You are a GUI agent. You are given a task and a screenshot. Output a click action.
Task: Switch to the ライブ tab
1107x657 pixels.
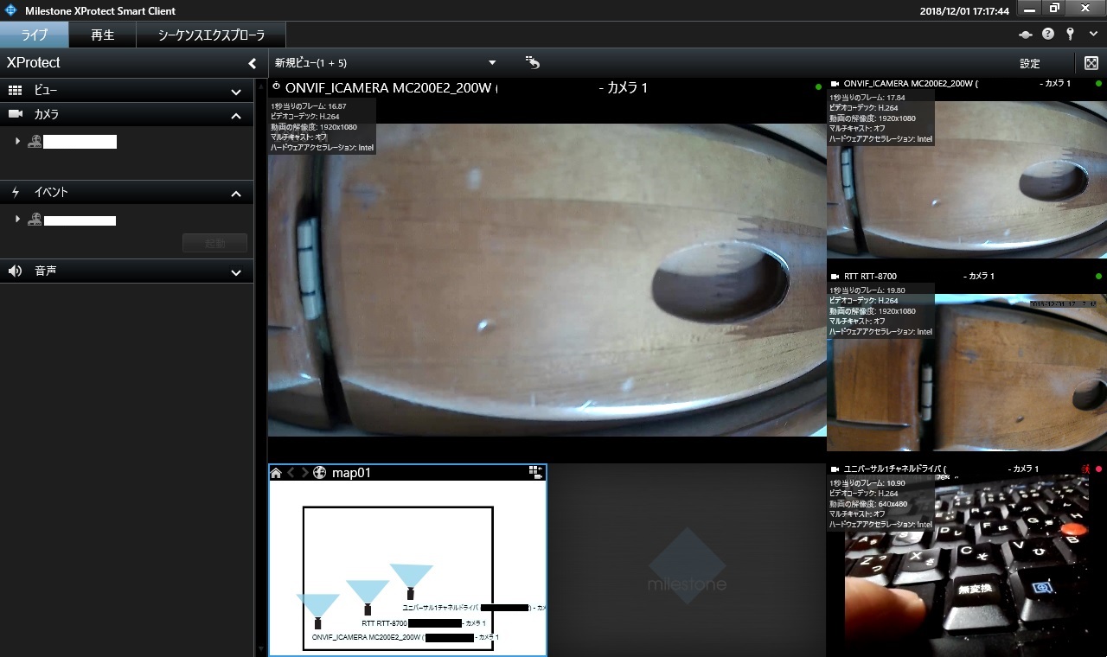[35, 35]
